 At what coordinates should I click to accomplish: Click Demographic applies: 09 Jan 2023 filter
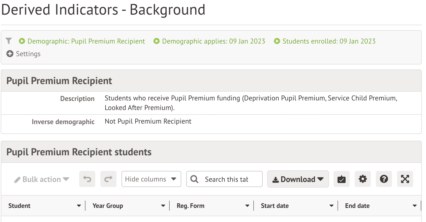click(x=213, y=41)
